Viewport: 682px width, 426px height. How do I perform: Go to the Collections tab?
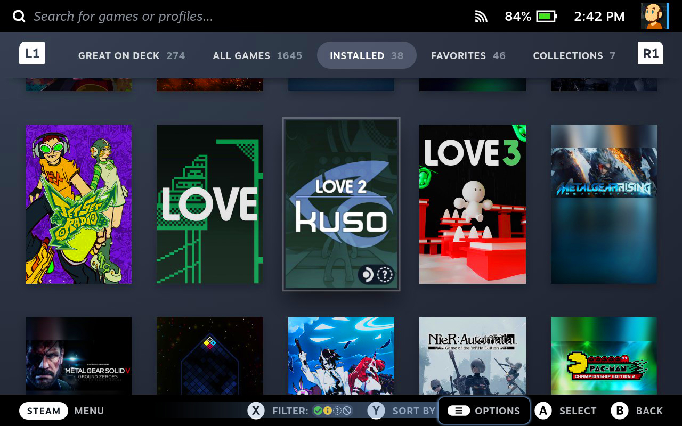[574, 55]
